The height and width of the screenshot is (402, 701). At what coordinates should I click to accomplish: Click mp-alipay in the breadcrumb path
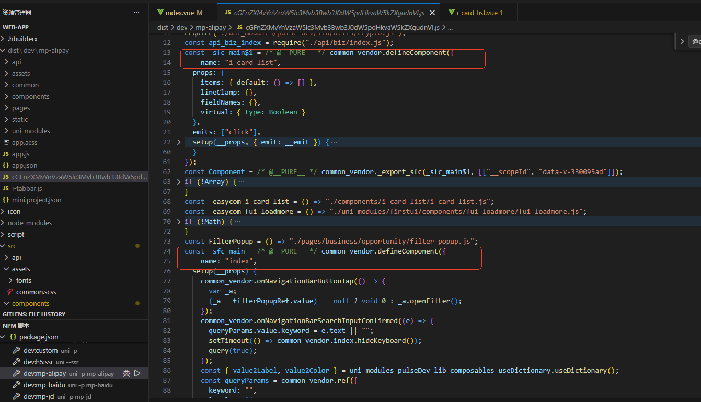pos(211,27)
